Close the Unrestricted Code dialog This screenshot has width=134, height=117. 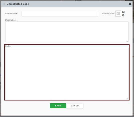point(130,4)
